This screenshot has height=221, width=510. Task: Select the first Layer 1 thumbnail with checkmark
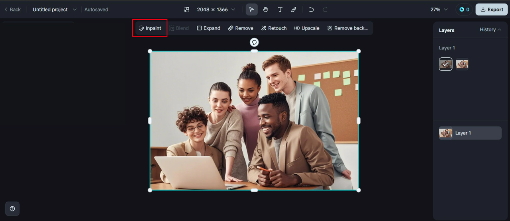coord(445,64)
